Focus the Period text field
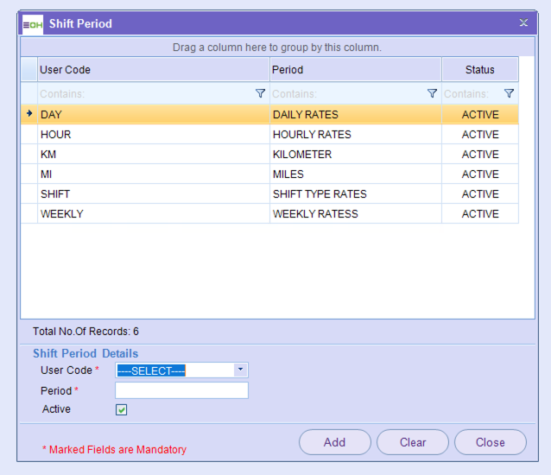This screenshot has width=551, height=475. [181, 390]
